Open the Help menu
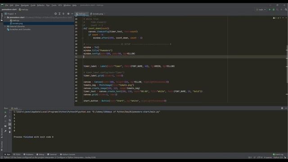 pyautogui.click(x=74, y=5)
